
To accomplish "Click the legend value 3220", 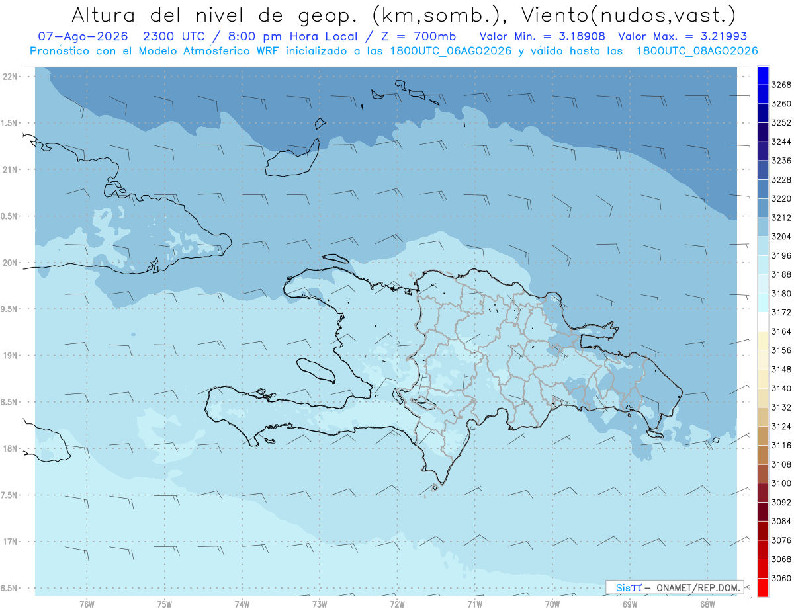I will [781, 198].
